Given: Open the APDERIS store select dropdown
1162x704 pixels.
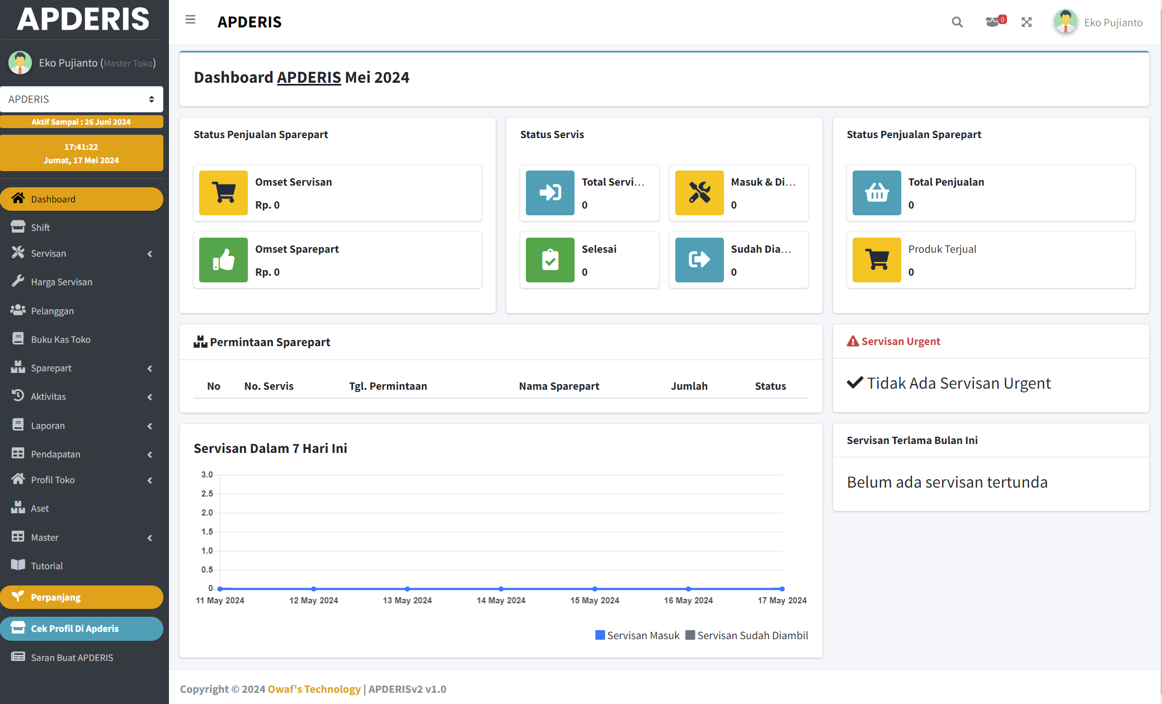Looking at the screenshot, I should 82,99.
